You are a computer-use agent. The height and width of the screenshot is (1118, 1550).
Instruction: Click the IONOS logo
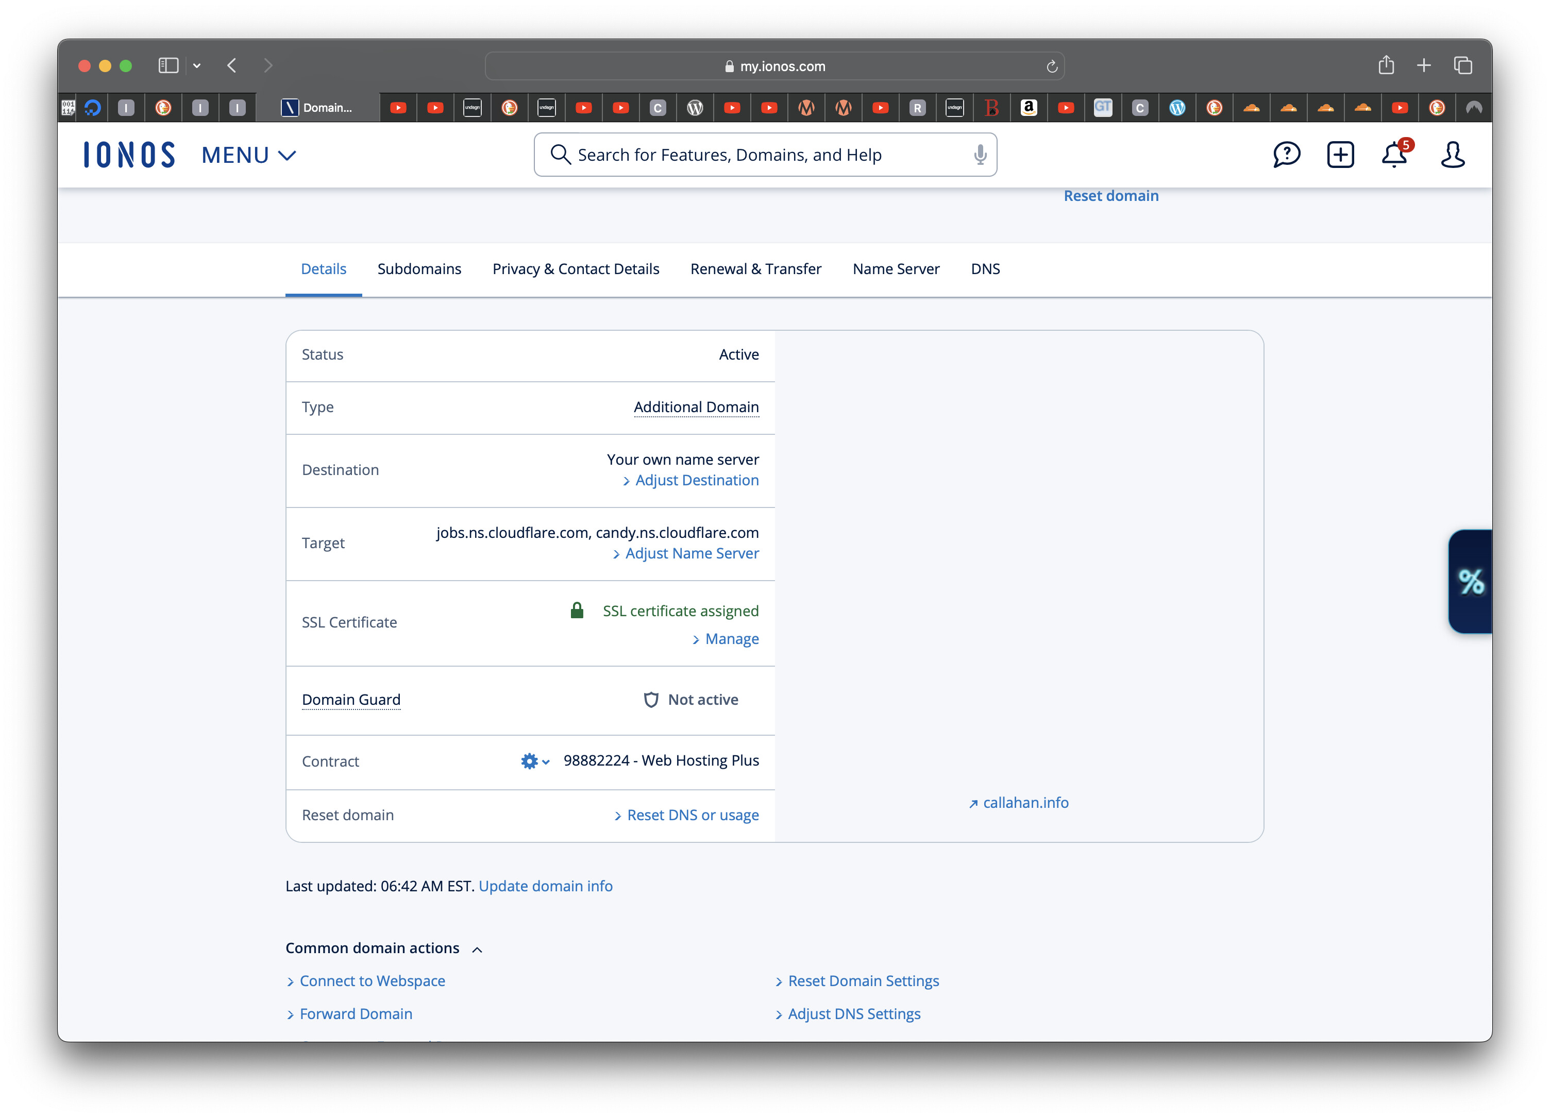click(x=129, y=155)
